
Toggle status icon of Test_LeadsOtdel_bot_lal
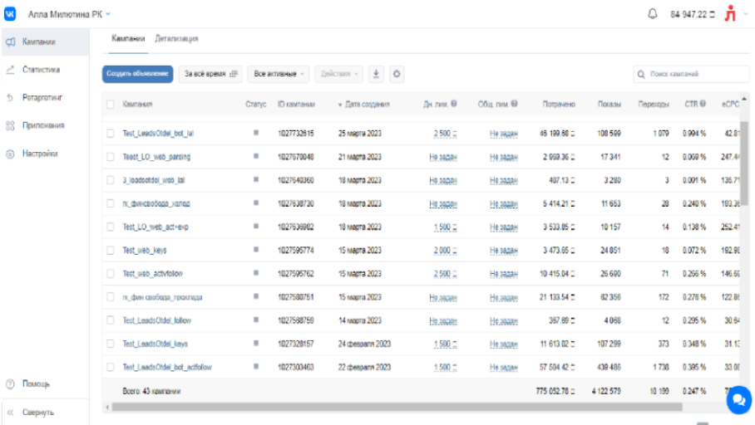pyautogui.click(x=256, y=133)
